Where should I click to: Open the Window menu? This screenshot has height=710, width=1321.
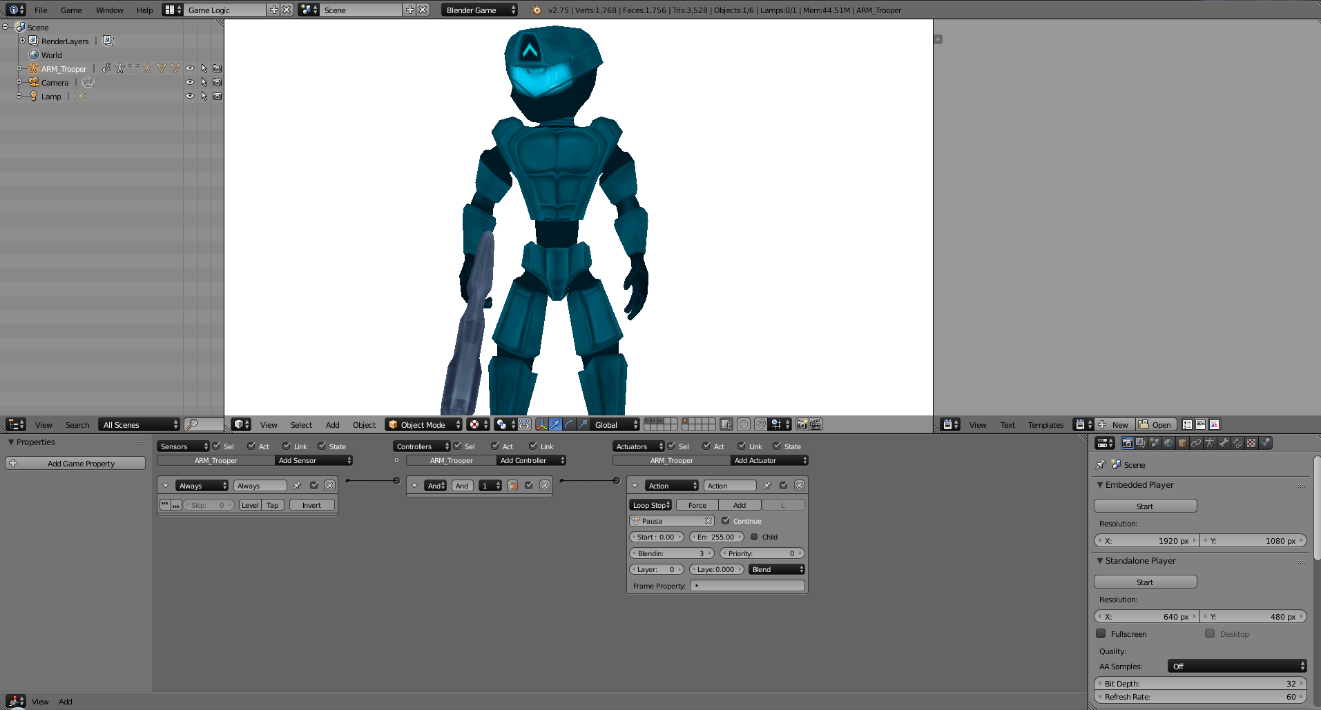[x=109, y=10]
